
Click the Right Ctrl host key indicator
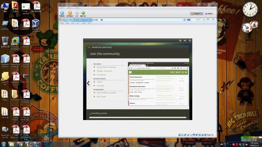coord(210,135)
